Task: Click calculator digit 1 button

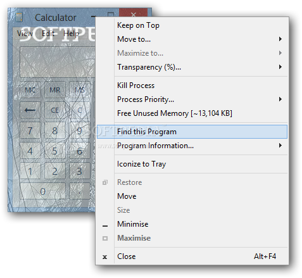Action: click(30, 171)
